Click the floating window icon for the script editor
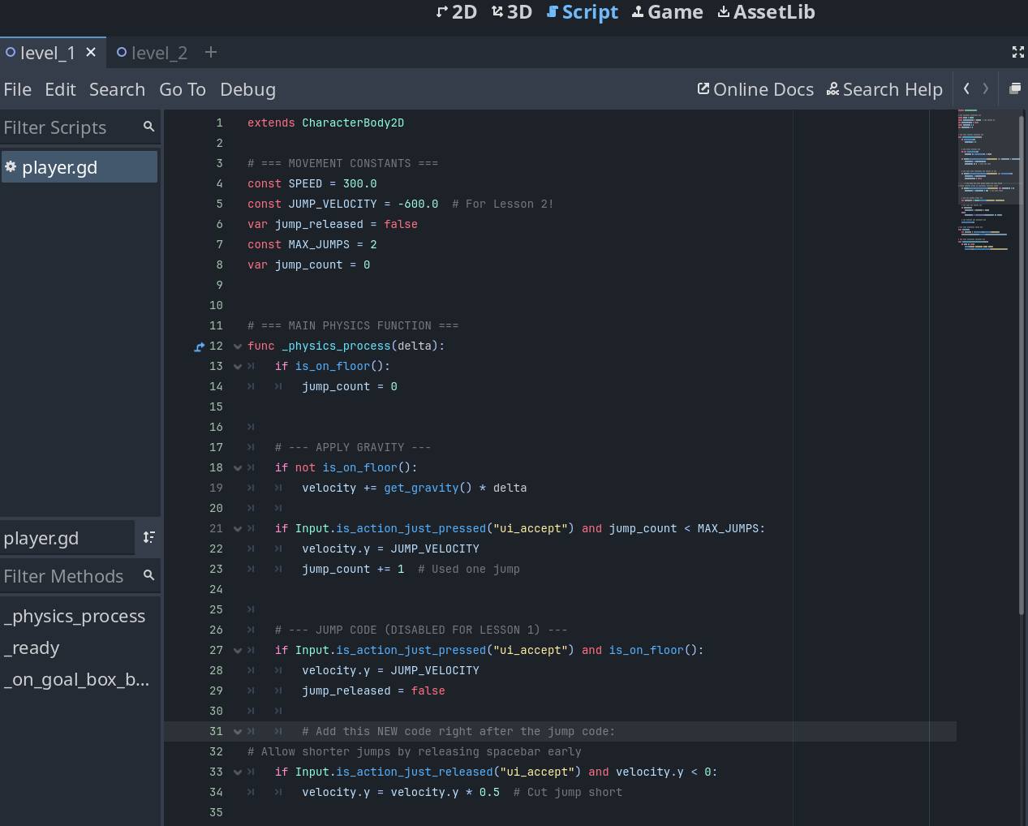 click(1014, 88)
